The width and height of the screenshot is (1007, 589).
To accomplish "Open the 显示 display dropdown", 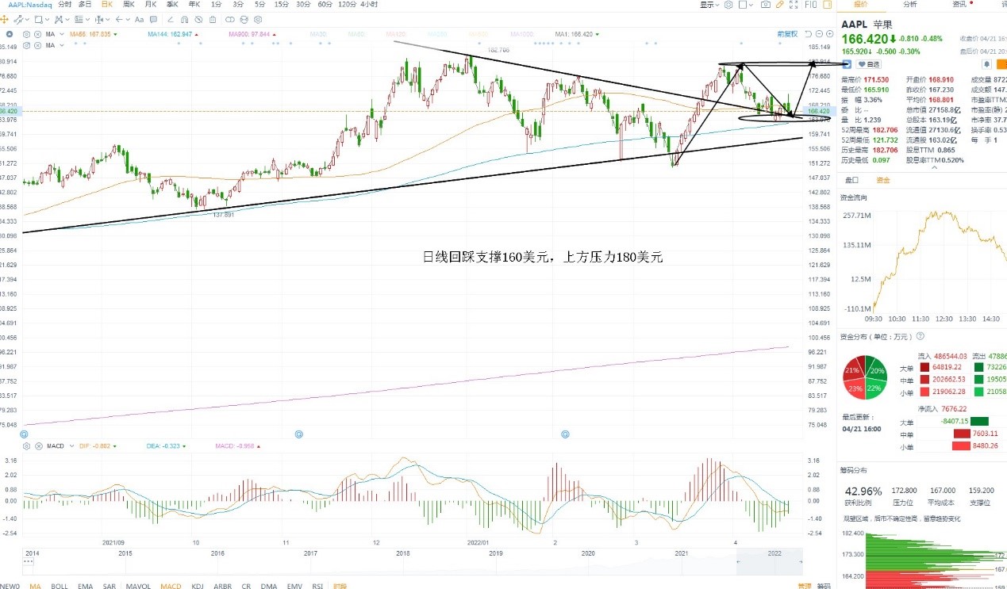I will 709,5.
